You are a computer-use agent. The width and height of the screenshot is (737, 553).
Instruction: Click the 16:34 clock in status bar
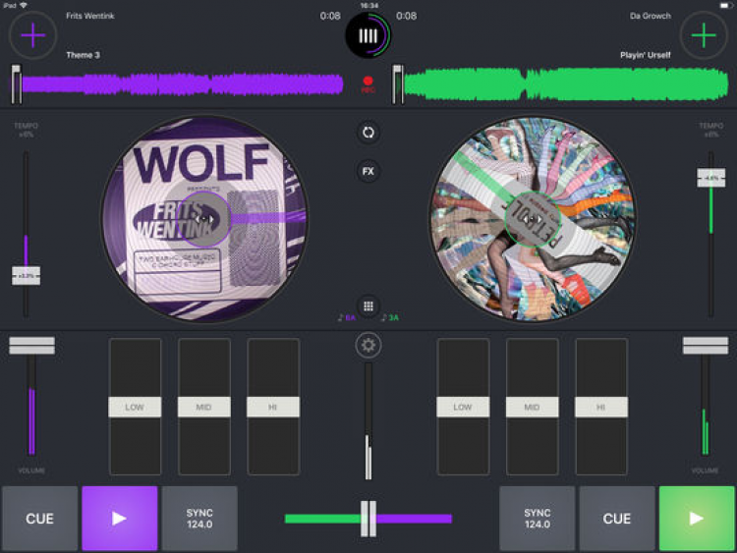(368, 5)
